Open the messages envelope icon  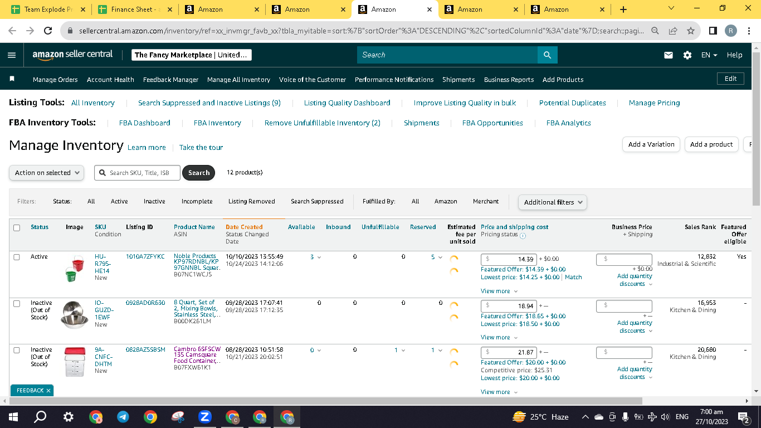(669, 55)
